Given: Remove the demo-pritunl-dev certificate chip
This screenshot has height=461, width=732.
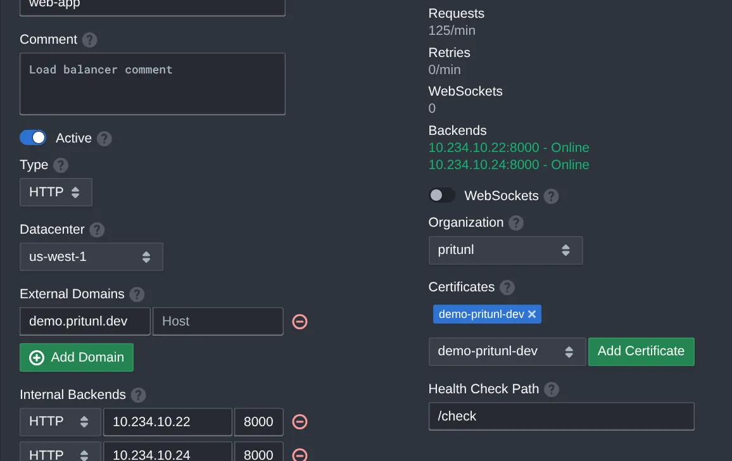Looking at the screenshot, I should tap(533, 314).
